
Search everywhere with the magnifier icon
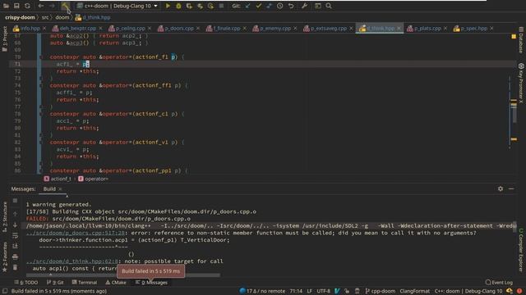(329, 6)
